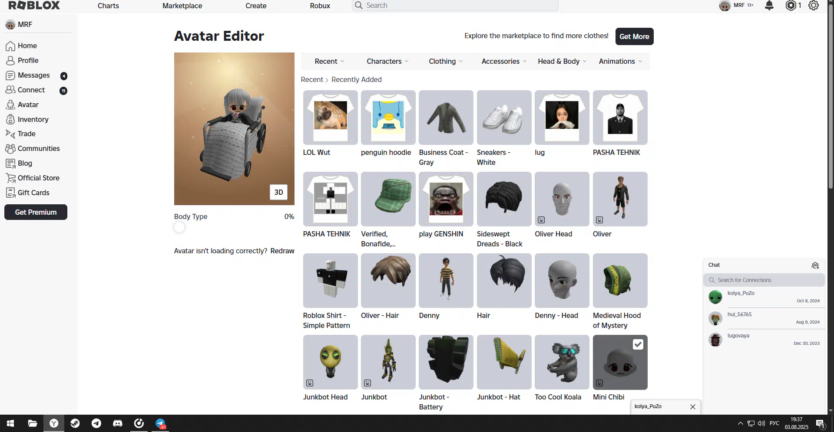The width and height of the screenshot is (834, 432).
Task: Open the Home sidebar icon
Action: 10,46
